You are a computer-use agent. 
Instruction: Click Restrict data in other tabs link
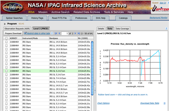(x=38, y=33)
